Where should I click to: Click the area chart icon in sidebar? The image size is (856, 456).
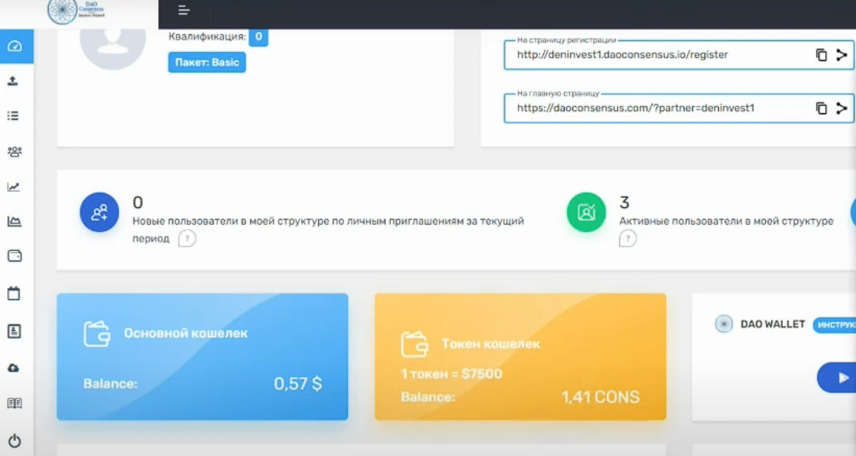(15, 222)
